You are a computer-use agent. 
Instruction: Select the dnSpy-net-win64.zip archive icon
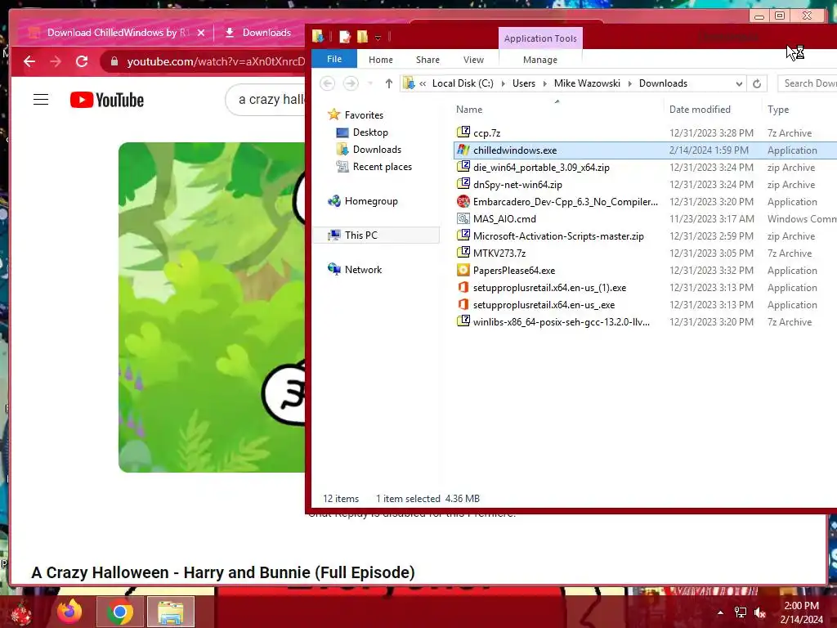tap(463, 184)
